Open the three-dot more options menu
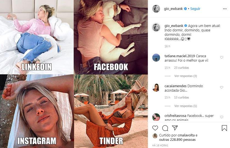This screenshot has height=148, width=230. (225, 9)
